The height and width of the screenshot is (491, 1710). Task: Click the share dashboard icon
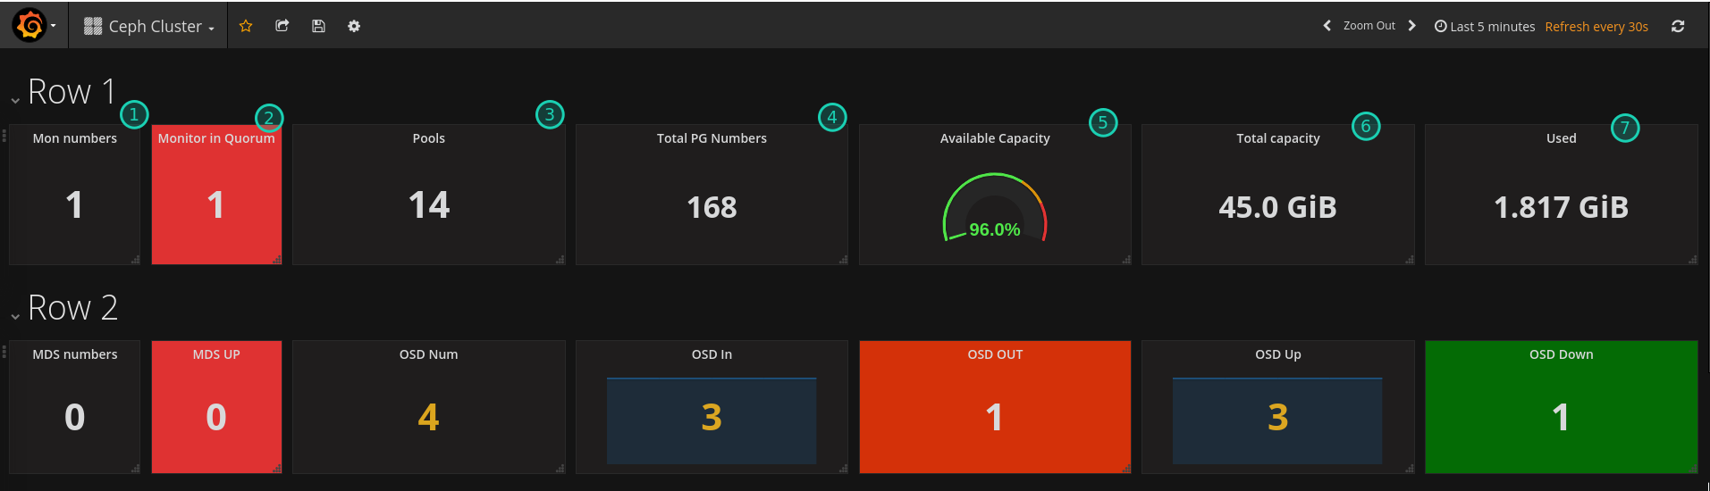coord(282,26)
